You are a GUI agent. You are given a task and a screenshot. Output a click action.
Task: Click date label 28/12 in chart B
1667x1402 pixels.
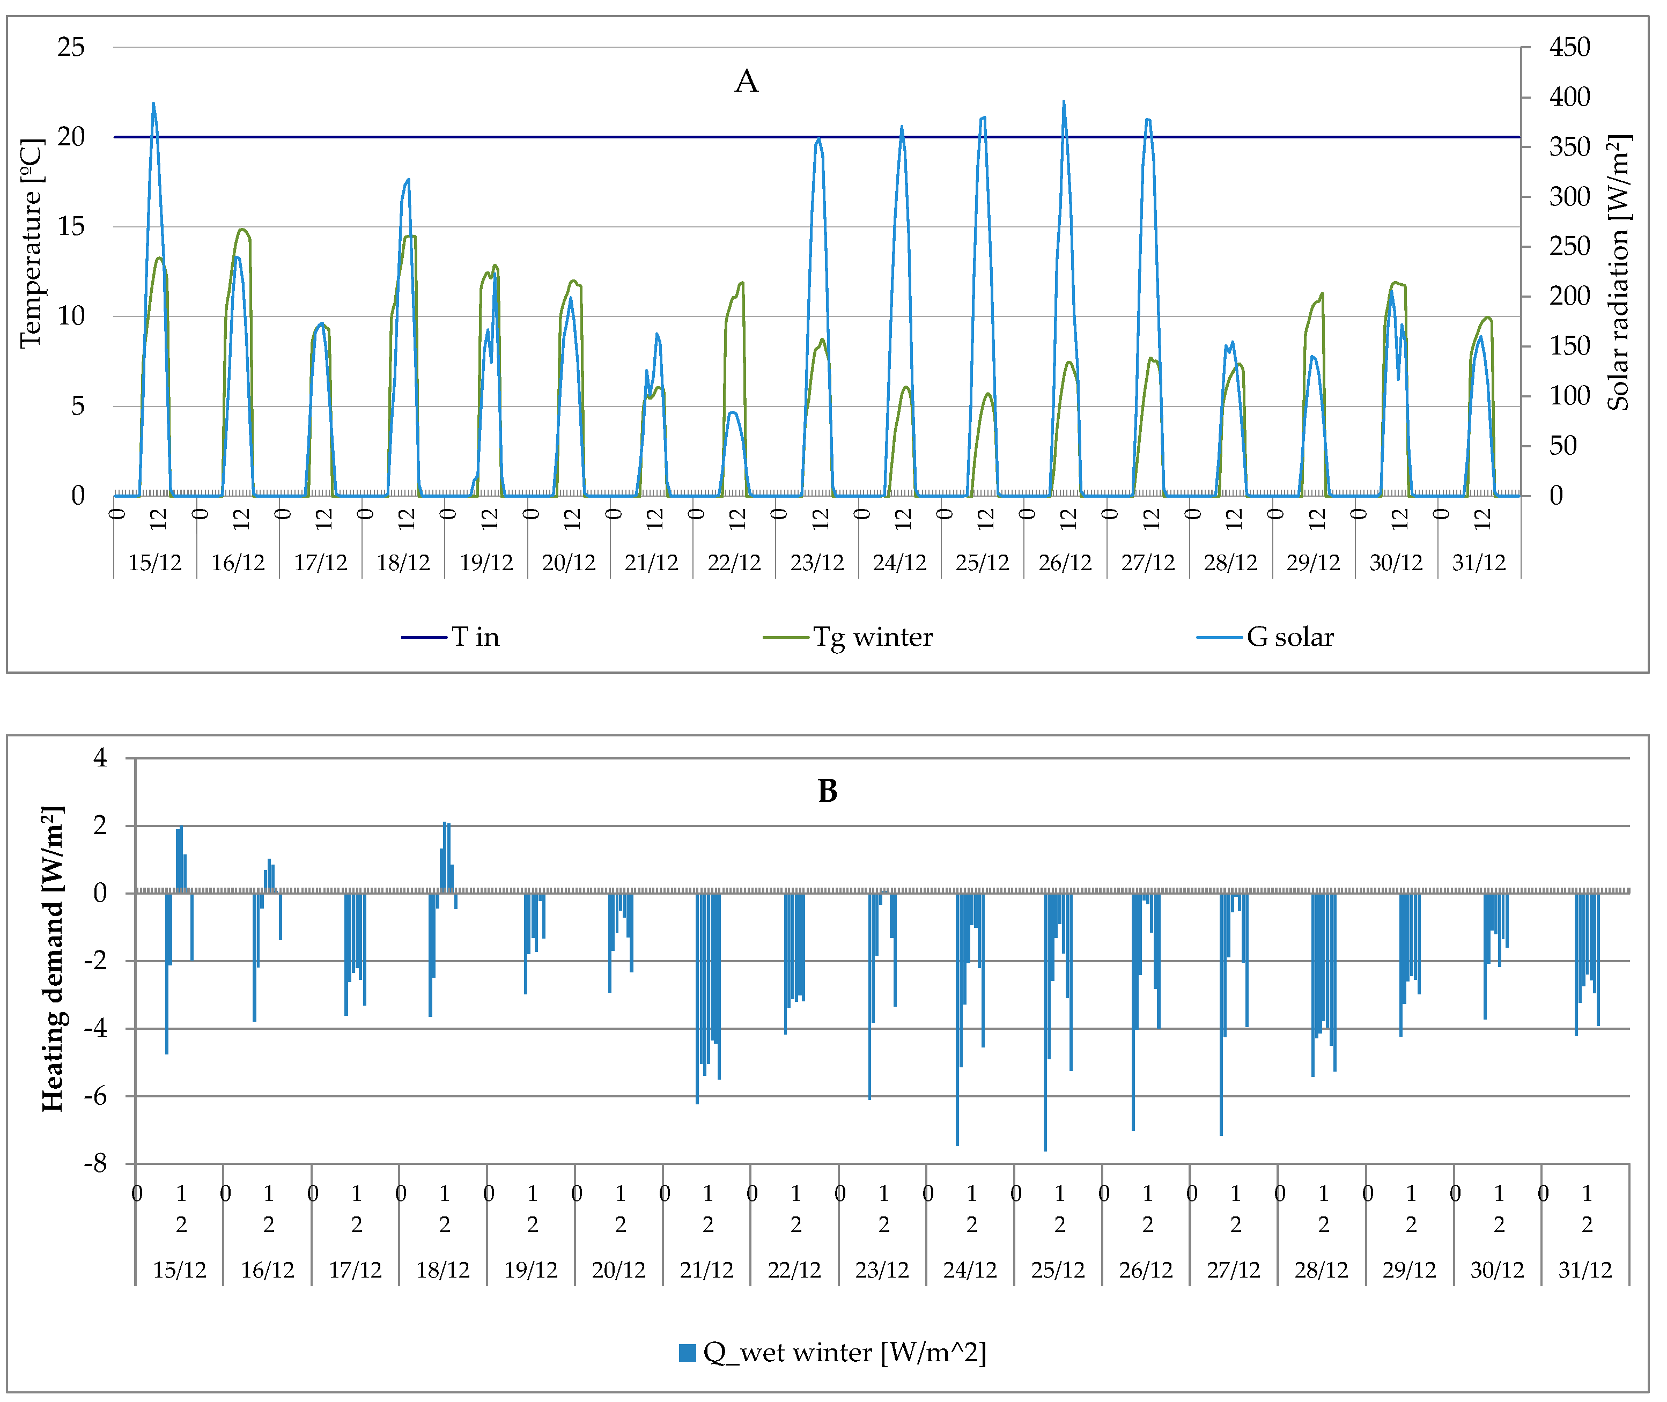tap(1321, 1270)
